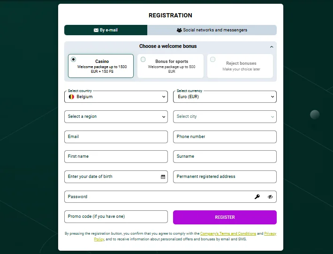The width and height of the screenshot is (333, 254).
Task: Click the Email input field
Action: point(116,137)
